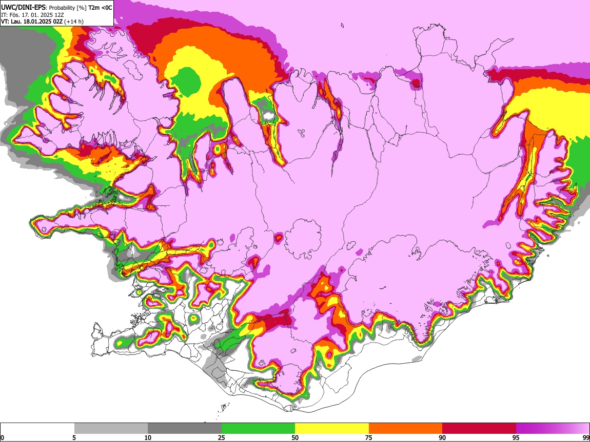The image size is (590, 442).
Task: Click the legend value '99'
Action: point(585,437)
